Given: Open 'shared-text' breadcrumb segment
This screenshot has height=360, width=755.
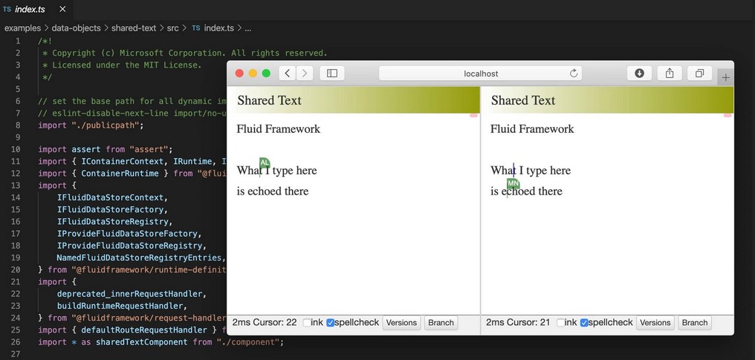Looking at the screenshot, I should (134, 28).
